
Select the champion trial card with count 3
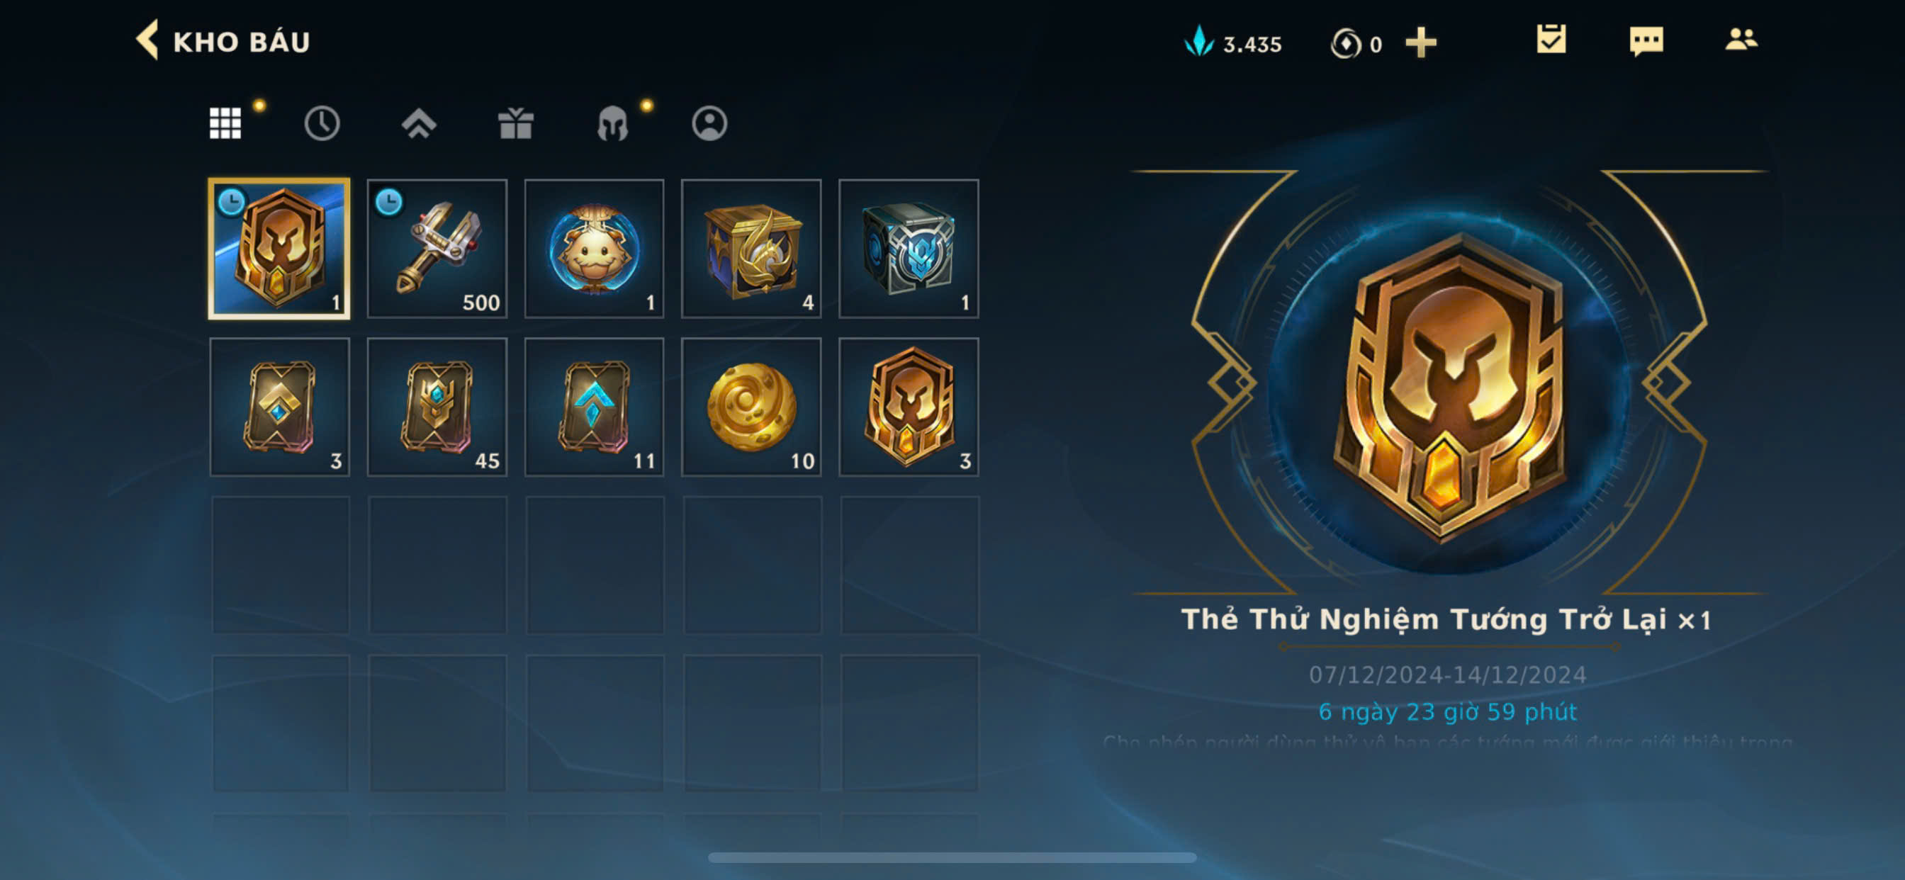point(909,407)
